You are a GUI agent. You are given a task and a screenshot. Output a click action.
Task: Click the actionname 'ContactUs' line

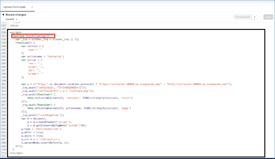pos(43,56)
